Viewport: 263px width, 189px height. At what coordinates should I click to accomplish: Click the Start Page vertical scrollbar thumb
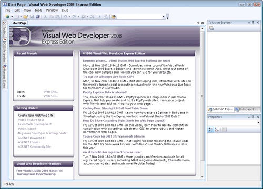(202, 96)
